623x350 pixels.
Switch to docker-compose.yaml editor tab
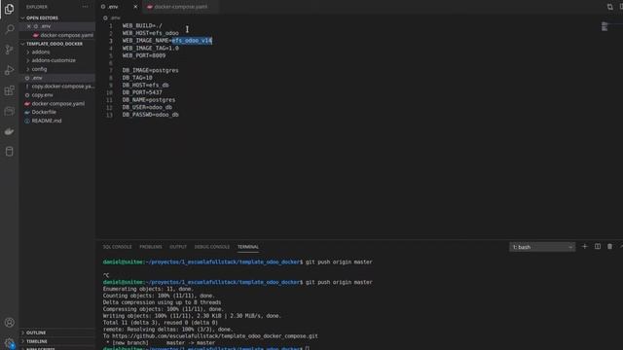tap(181, 7)
